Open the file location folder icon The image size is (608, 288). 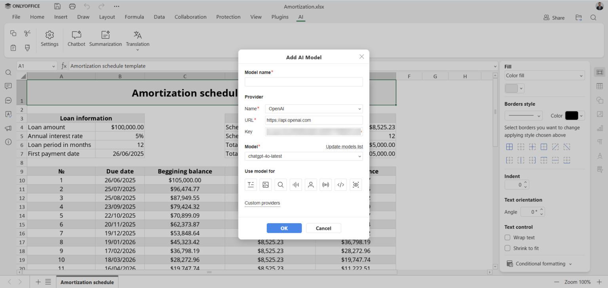[579, 17]
